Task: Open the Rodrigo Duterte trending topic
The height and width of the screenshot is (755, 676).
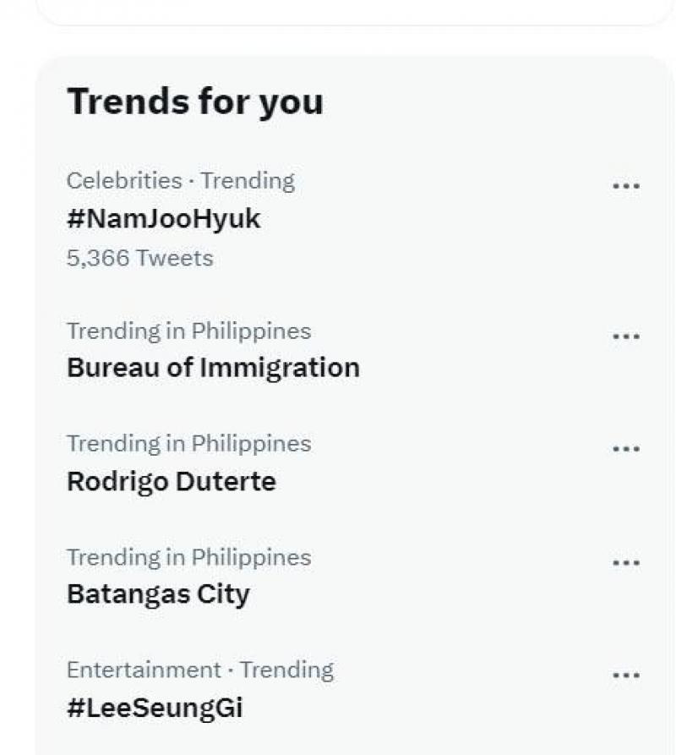Action: coord(171,482)
